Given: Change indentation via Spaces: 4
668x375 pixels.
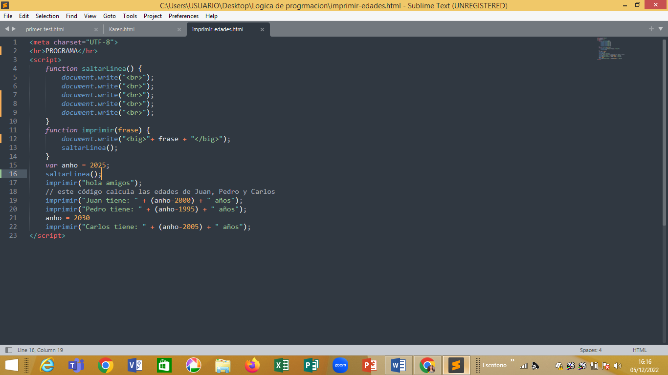Looking at the screenshot, I should (x=591, y=350).
